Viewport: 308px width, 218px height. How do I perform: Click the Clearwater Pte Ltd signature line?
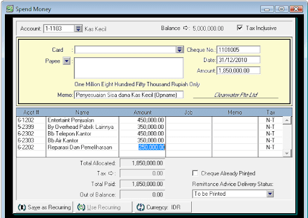[236, 95]
